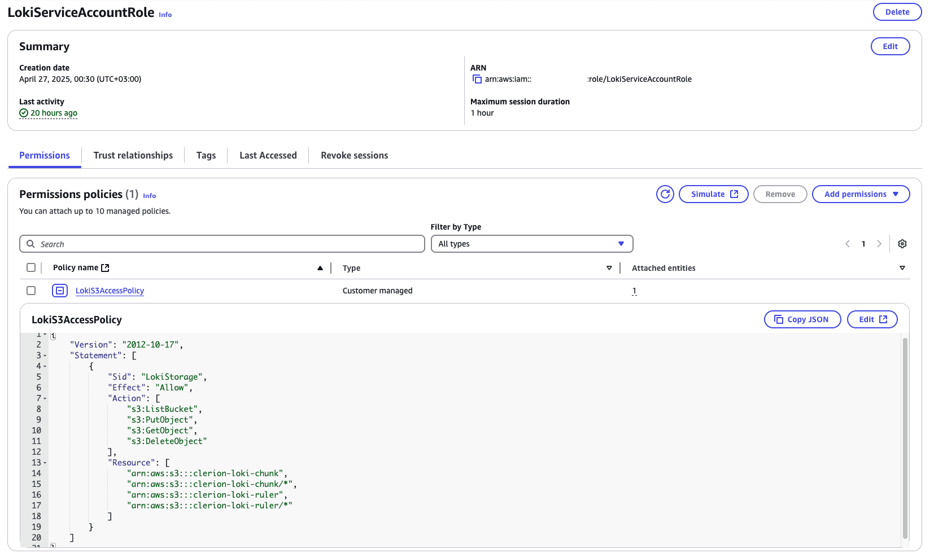Sort ascending by Policy name arrow

point(320,268)
